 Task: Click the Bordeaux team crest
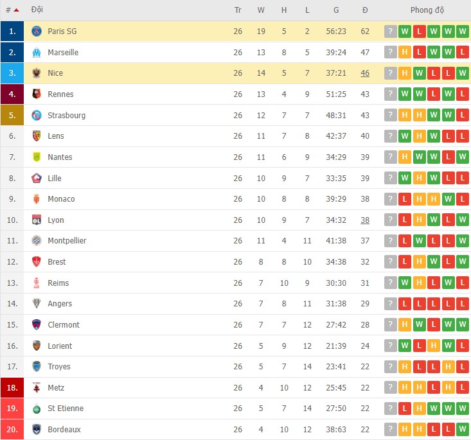(x=37, y=430)
